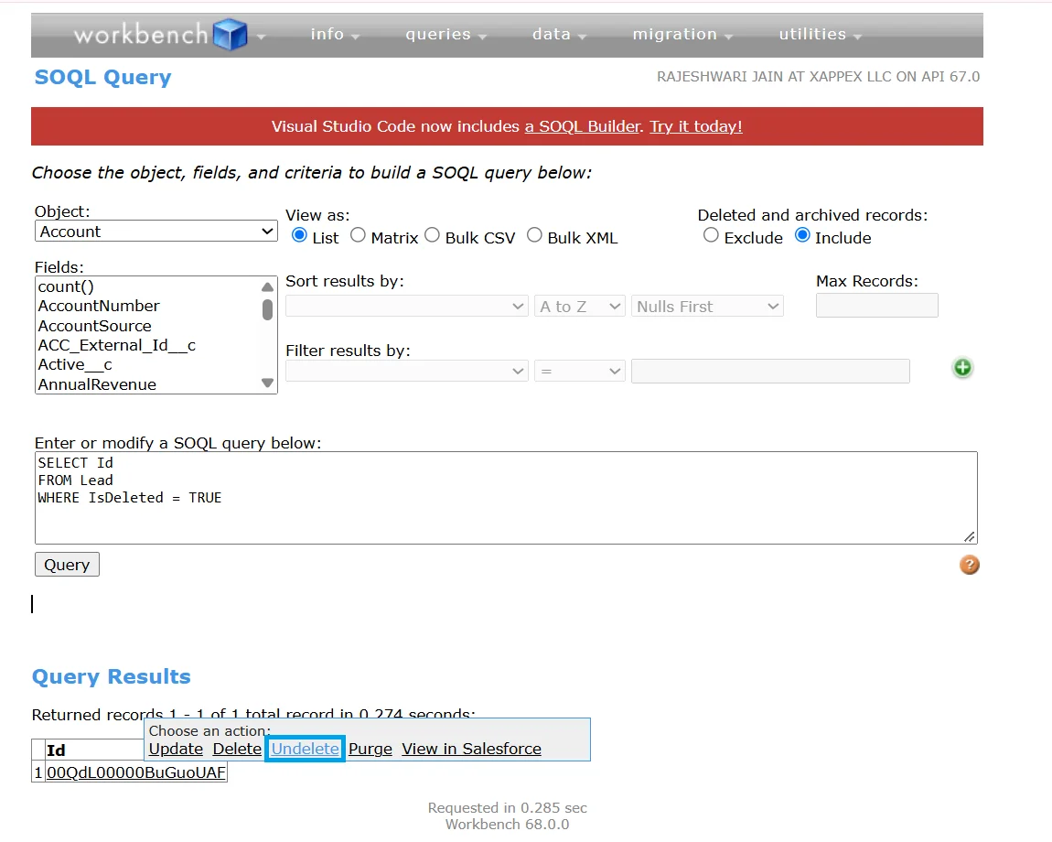Open the Object dropdown showing Account
The height and width of the screenshot is (842, 1052).
[x=156, y=231]
